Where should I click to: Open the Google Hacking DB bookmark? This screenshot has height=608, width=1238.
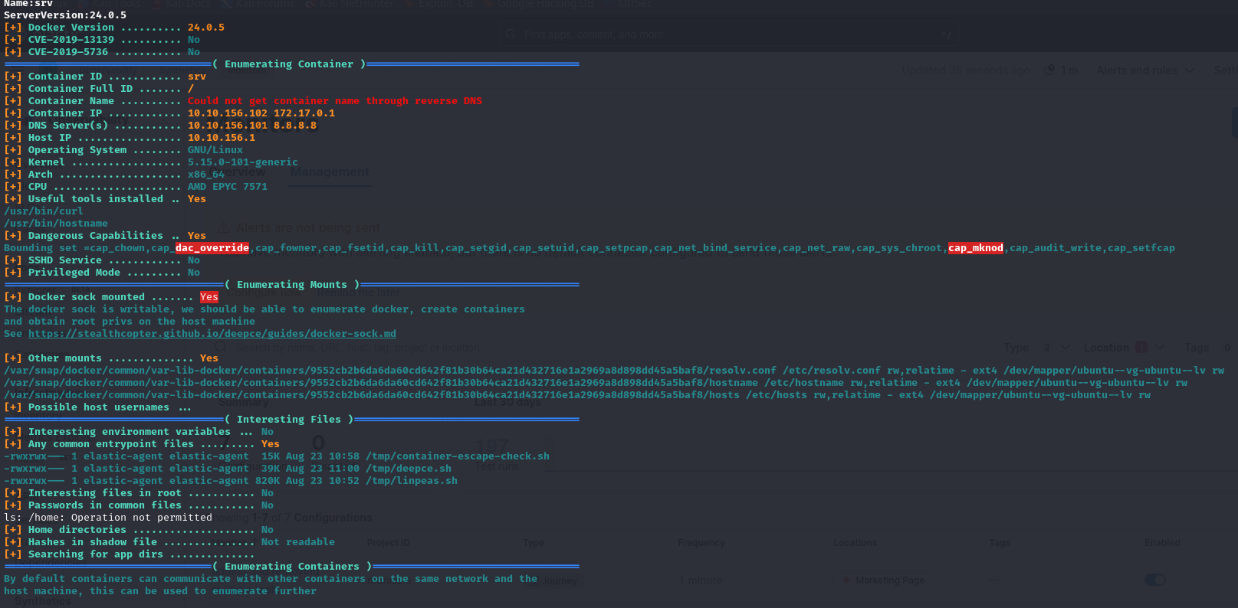[x=544, y=4]
